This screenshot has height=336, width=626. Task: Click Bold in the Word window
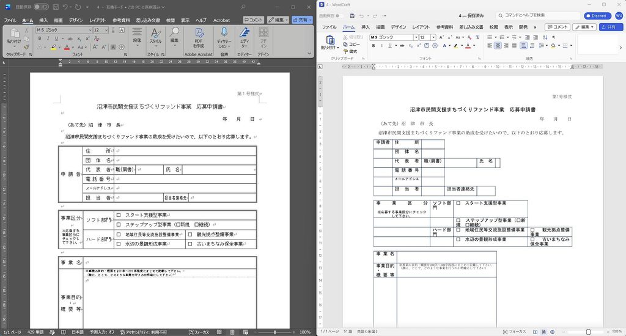[x=40, y=38]
